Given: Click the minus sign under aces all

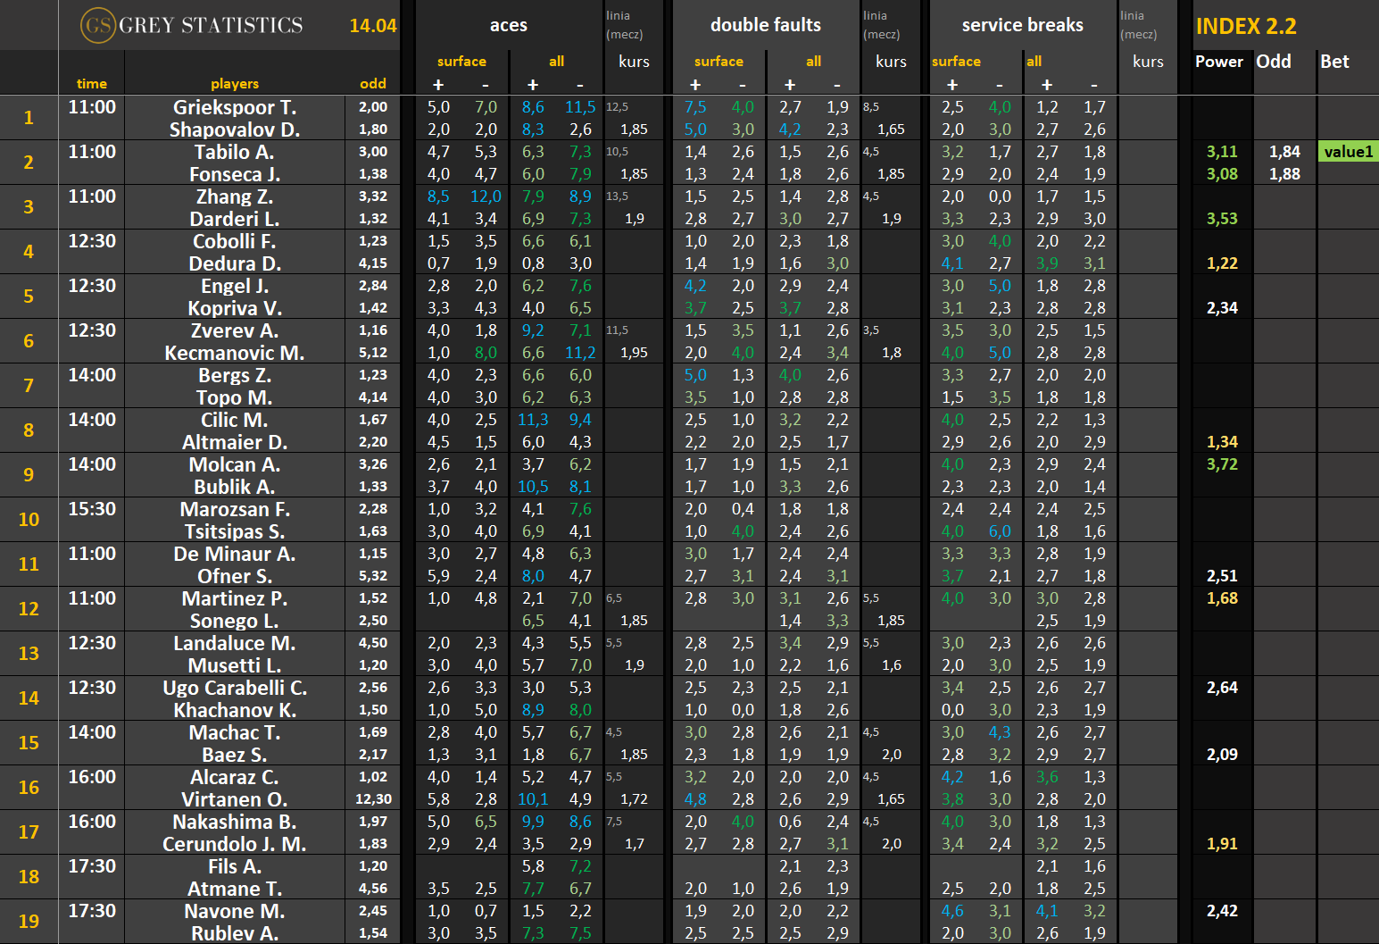Looking at the screenshot, I should pyautogui.click(x=580, y=85).
